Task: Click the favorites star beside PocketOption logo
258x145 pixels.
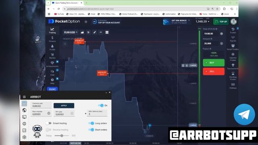Action: coord(86,21)
